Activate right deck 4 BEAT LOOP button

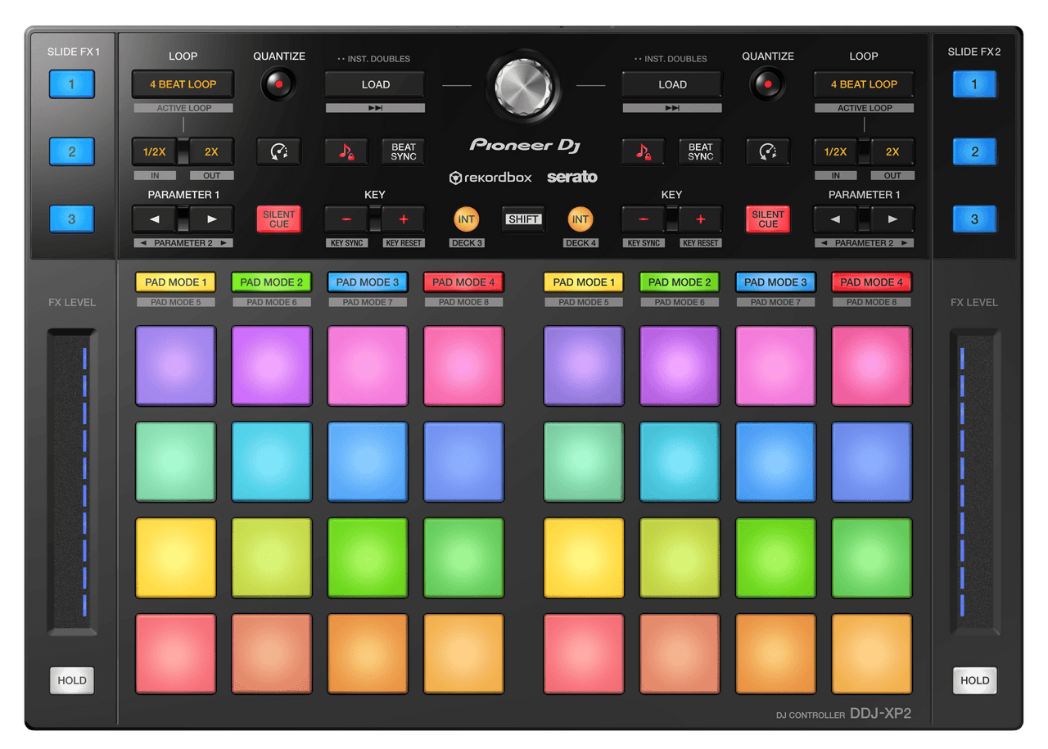click(x=864, y=84)
